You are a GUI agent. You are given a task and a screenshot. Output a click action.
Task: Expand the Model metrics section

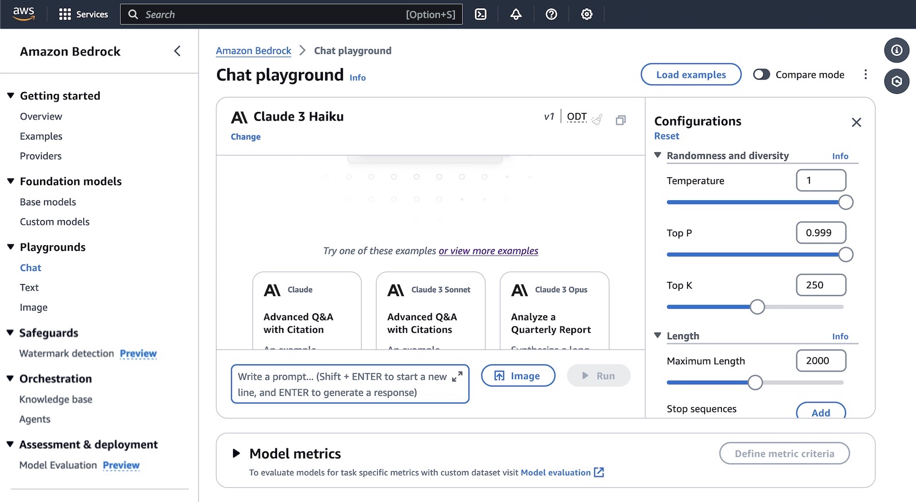pyautogui.click(x=236, y=453)
